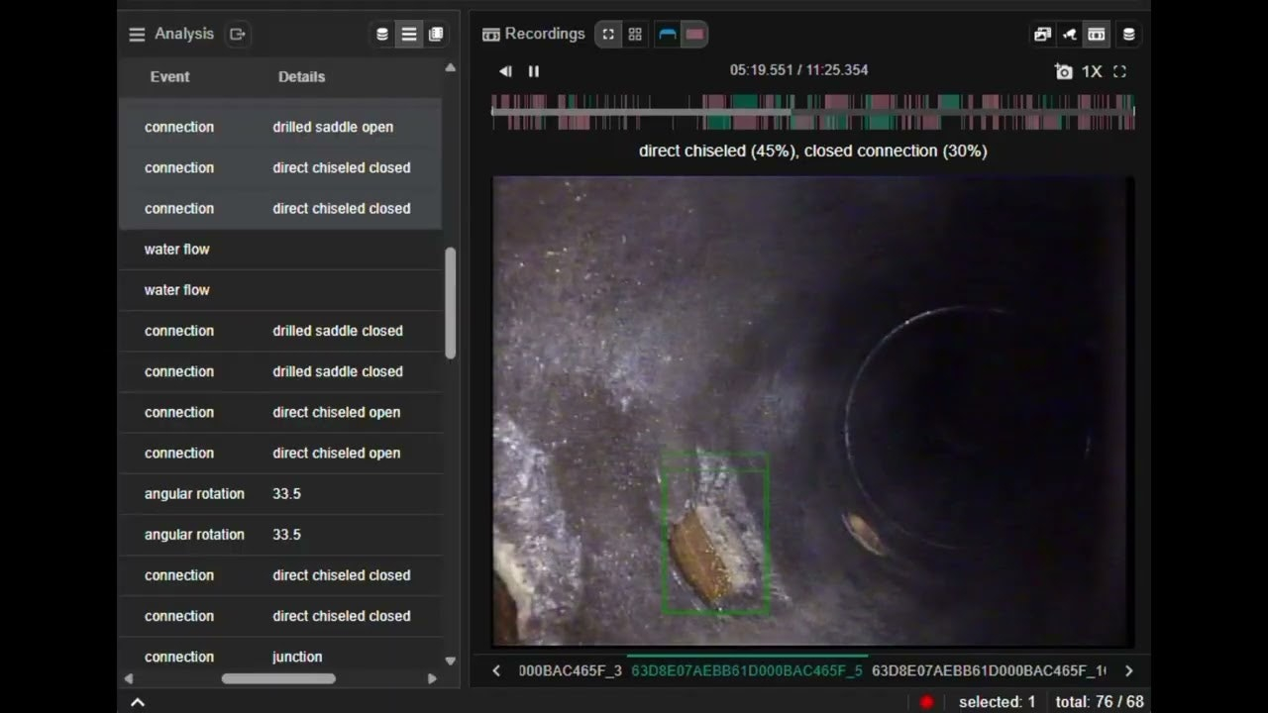1268x713 pixels.
Task: Click the video timeline progress bar
Action: click(x=812, y=112)
